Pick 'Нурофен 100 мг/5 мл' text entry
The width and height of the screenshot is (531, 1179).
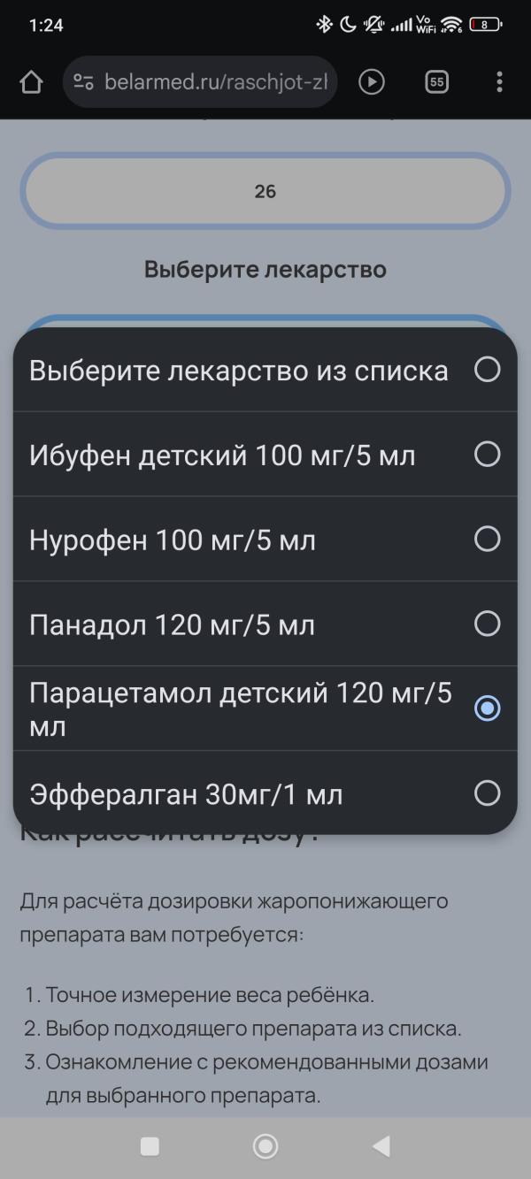(173, 540)
